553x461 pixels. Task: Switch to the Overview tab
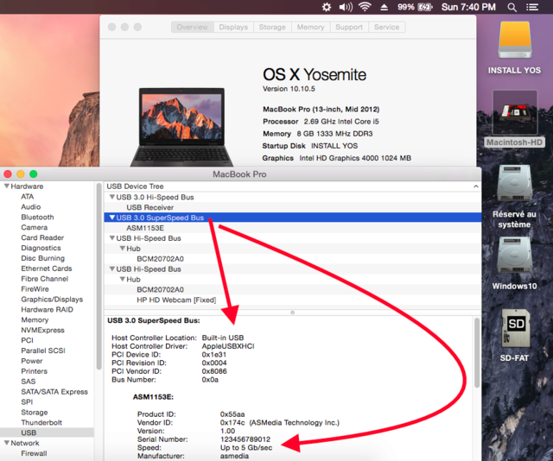(x=192, y=27)
